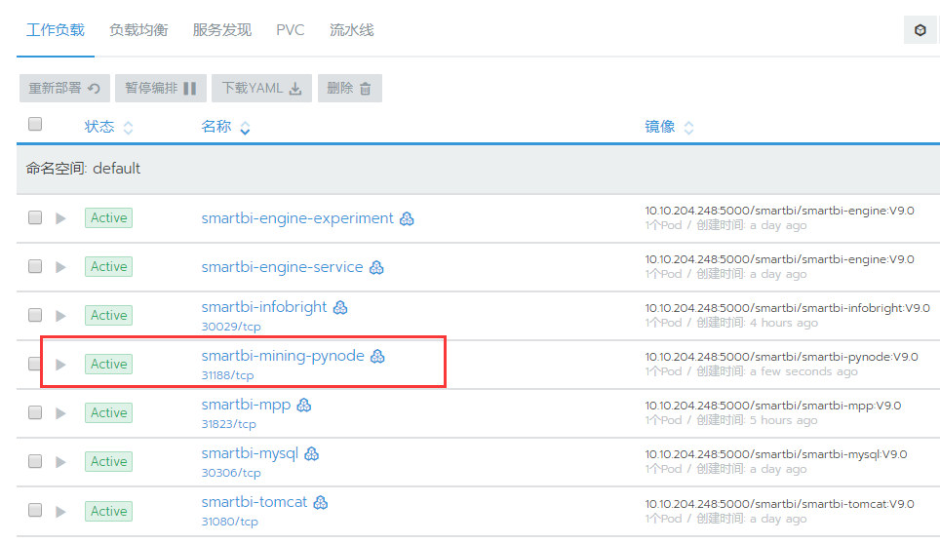
Task: Expand the smartbi-engine-experiment row triangle
Action: (x=60, y=218)
